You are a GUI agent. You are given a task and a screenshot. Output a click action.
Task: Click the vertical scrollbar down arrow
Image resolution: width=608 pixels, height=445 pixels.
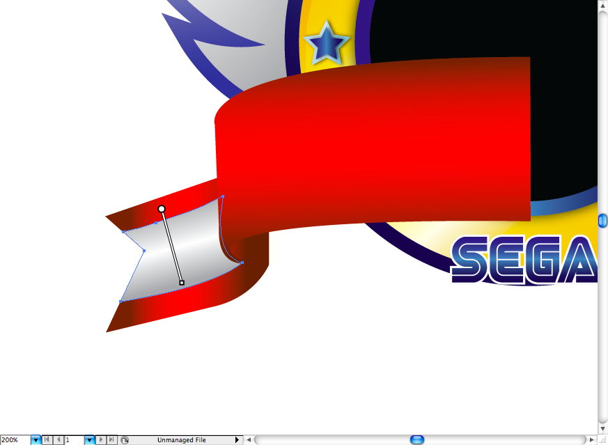(x=602, y=429)
